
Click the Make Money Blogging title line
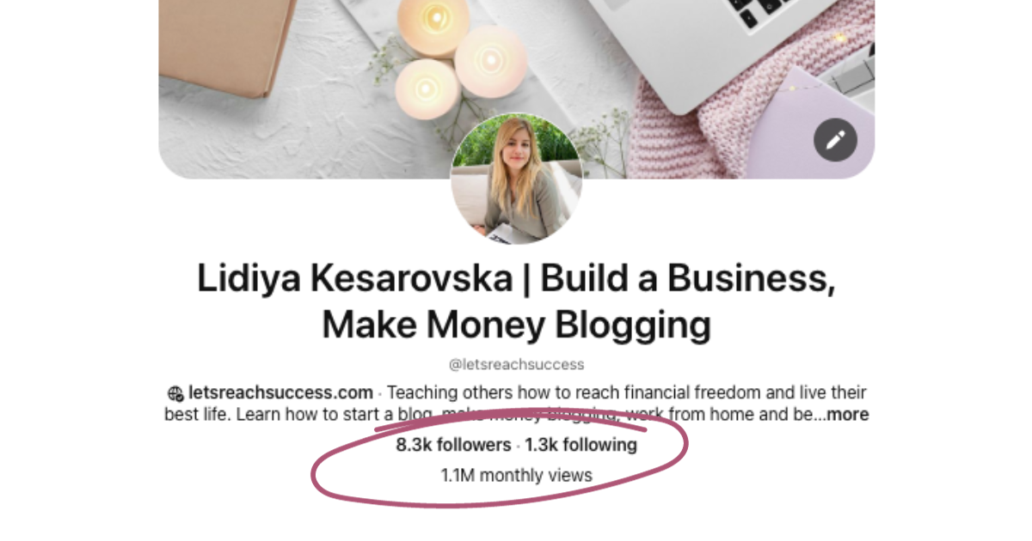[516, 325]
